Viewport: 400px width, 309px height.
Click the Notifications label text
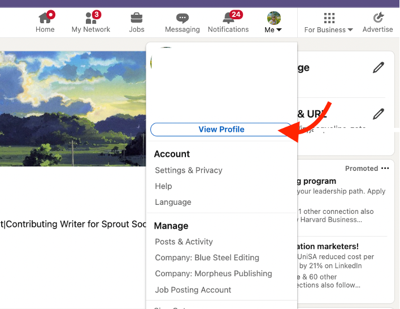pyautogui.click(x=228, y=29)
